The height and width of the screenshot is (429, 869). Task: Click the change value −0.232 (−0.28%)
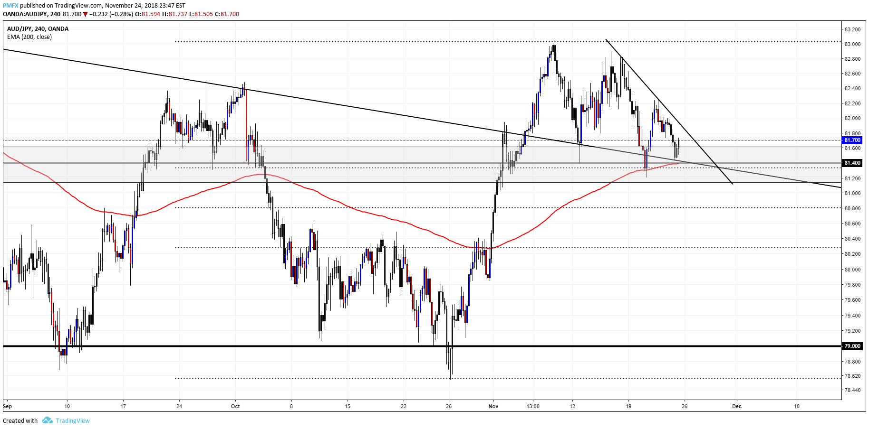pos(112,14)
